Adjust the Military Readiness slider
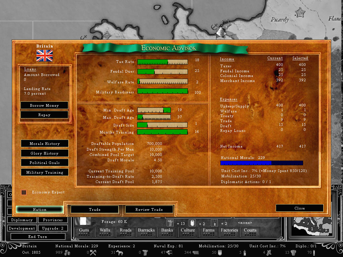 pos(162,91)
